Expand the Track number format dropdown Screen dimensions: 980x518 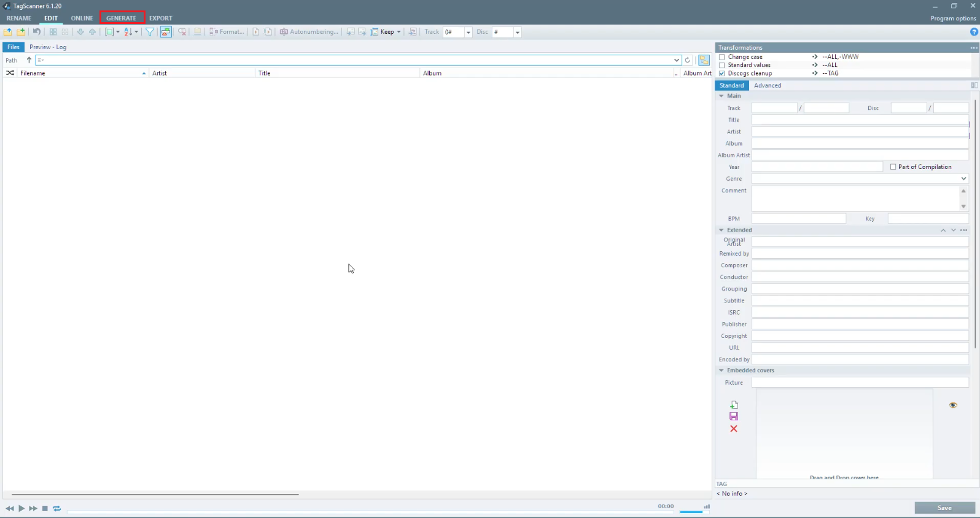(468, 33)
